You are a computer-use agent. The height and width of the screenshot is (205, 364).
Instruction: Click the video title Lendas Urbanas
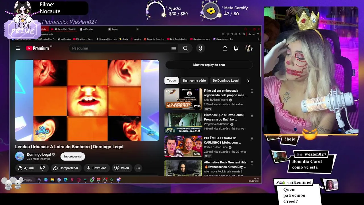coord(69,147)
